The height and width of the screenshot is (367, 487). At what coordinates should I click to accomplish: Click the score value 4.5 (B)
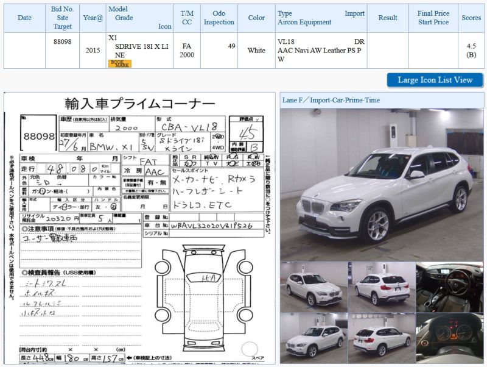[471, 51]
